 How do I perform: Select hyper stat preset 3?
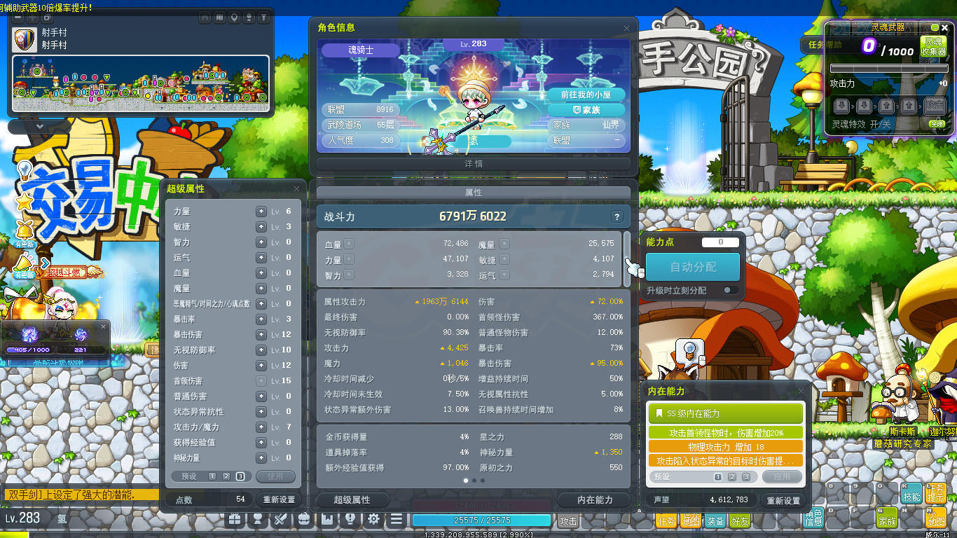click(x=240, y=476)
